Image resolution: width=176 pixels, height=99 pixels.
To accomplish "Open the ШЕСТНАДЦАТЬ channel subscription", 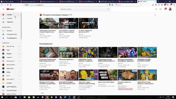I will pyautogui.click(x=11, y=87).
